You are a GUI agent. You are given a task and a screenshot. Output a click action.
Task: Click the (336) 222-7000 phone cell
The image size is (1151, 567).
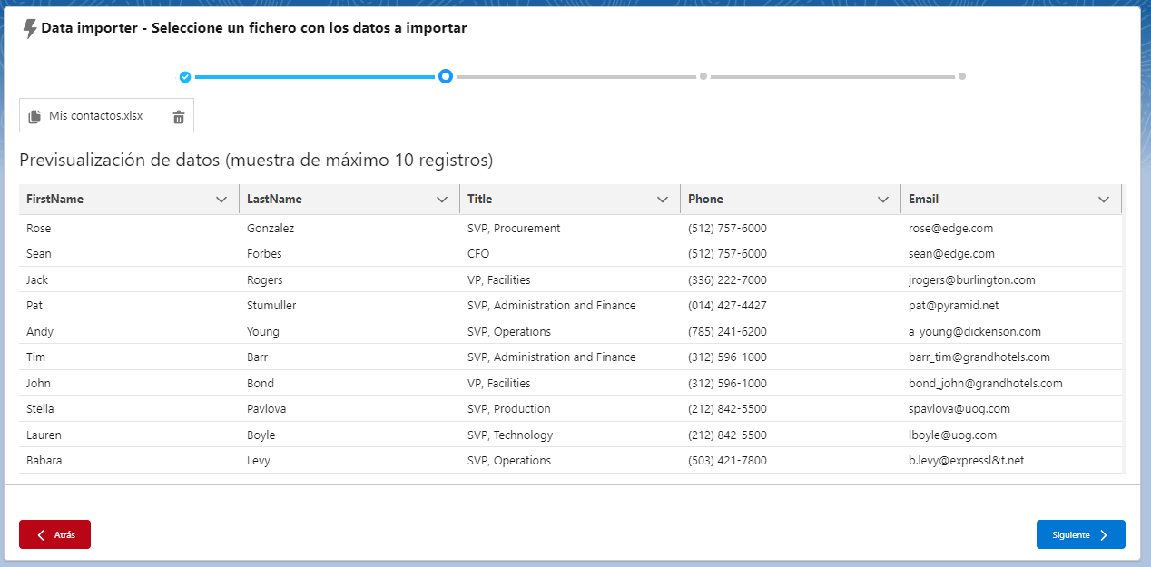tap(791, 280)
